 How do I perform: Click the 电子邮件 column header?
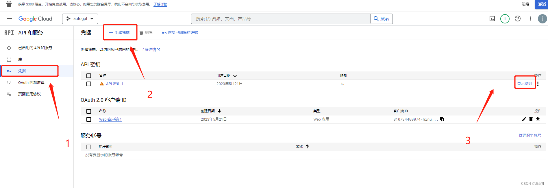[106, 146]
